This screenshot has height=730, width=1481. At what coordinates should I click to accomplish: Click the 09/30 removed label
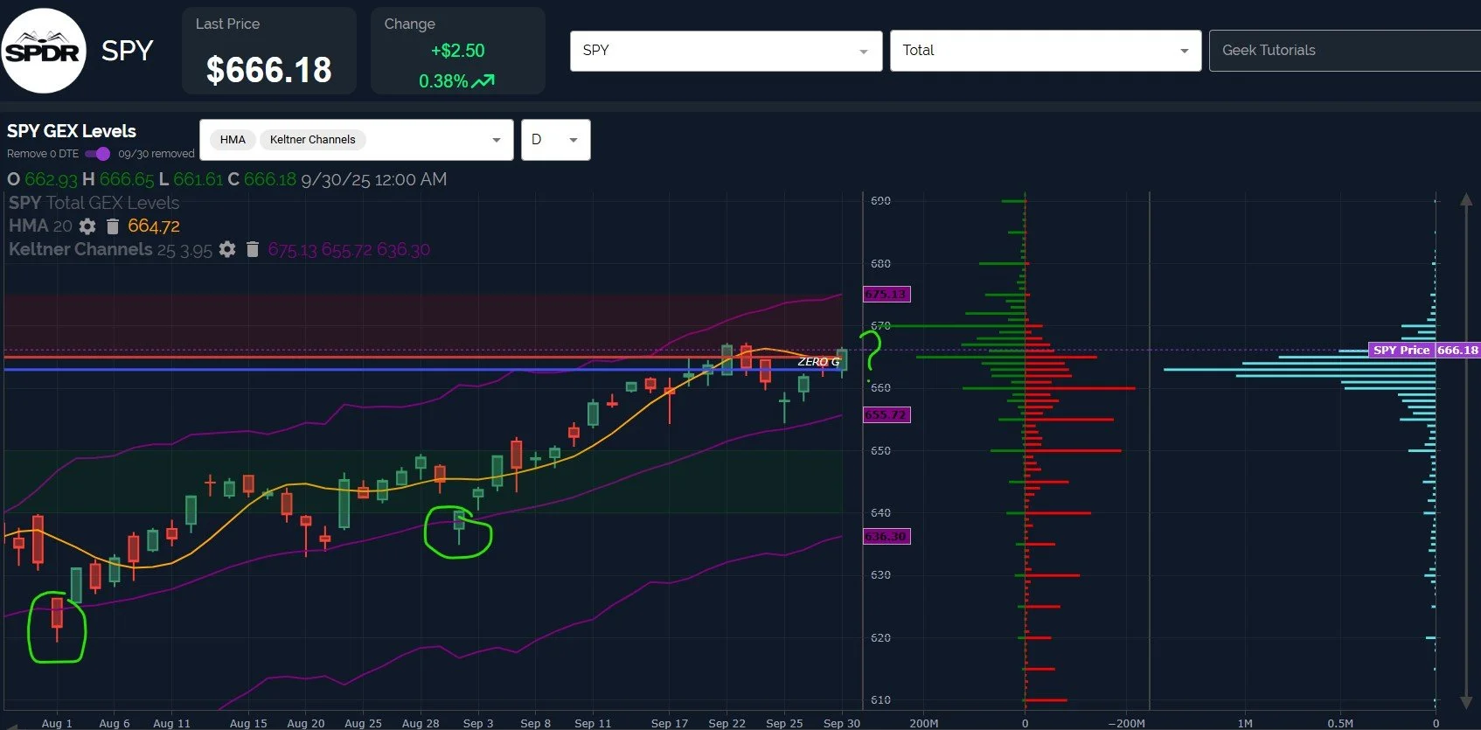[x=156, y=154]
